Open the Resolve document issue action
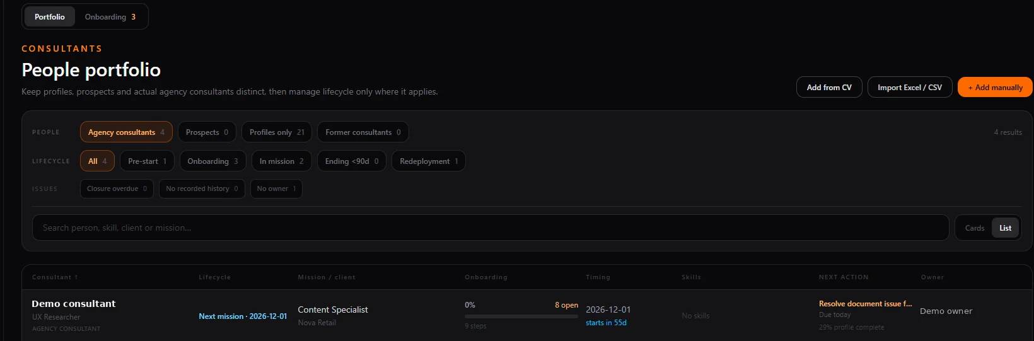 [865, 304]
